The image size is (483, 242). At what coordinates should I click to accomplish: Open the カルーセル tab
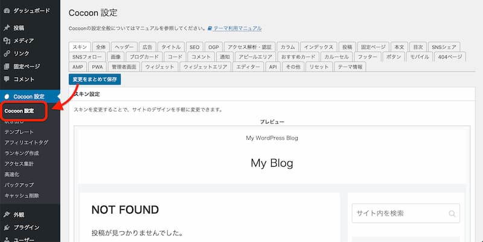[x=336, y=57]
